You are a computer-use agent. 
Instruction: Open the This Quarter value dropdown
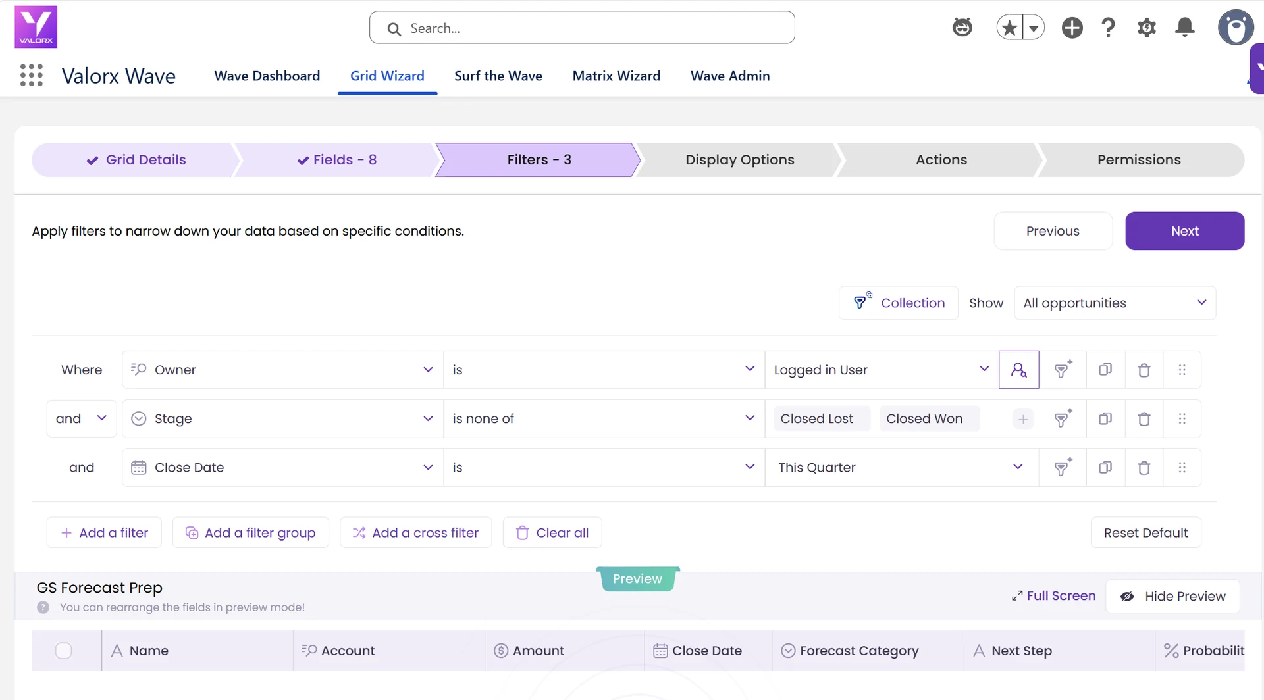point(902,467)
